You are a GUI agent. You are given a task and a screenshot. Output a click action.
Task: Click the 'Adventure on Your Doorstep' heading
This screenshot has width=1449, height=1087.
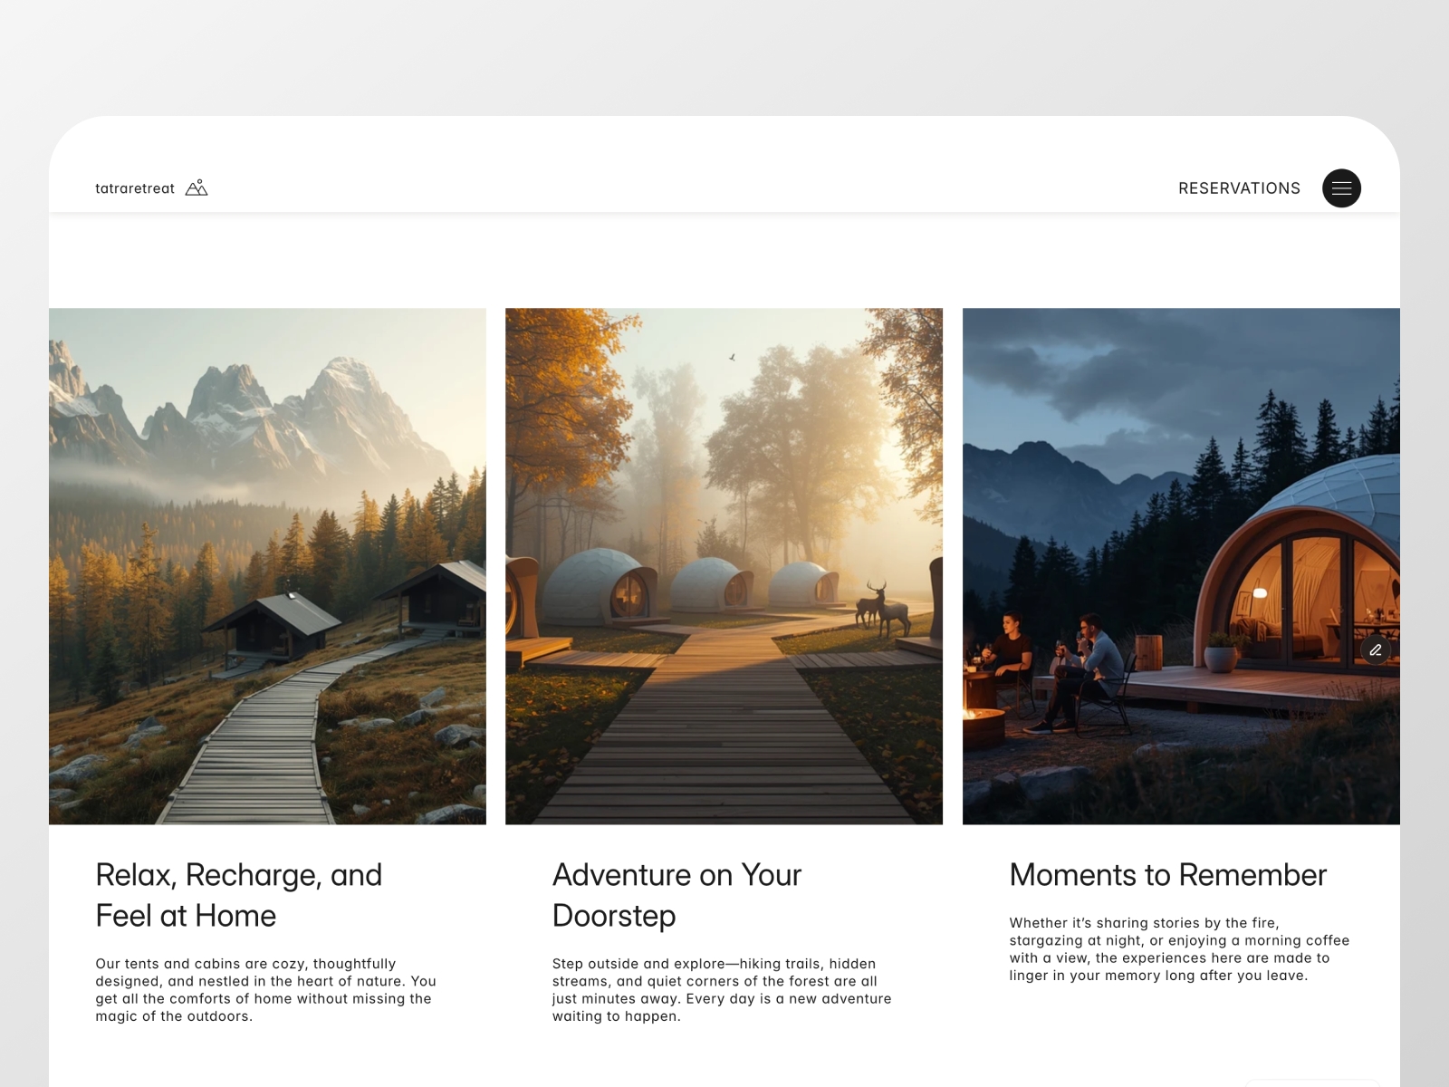[676, 895]
